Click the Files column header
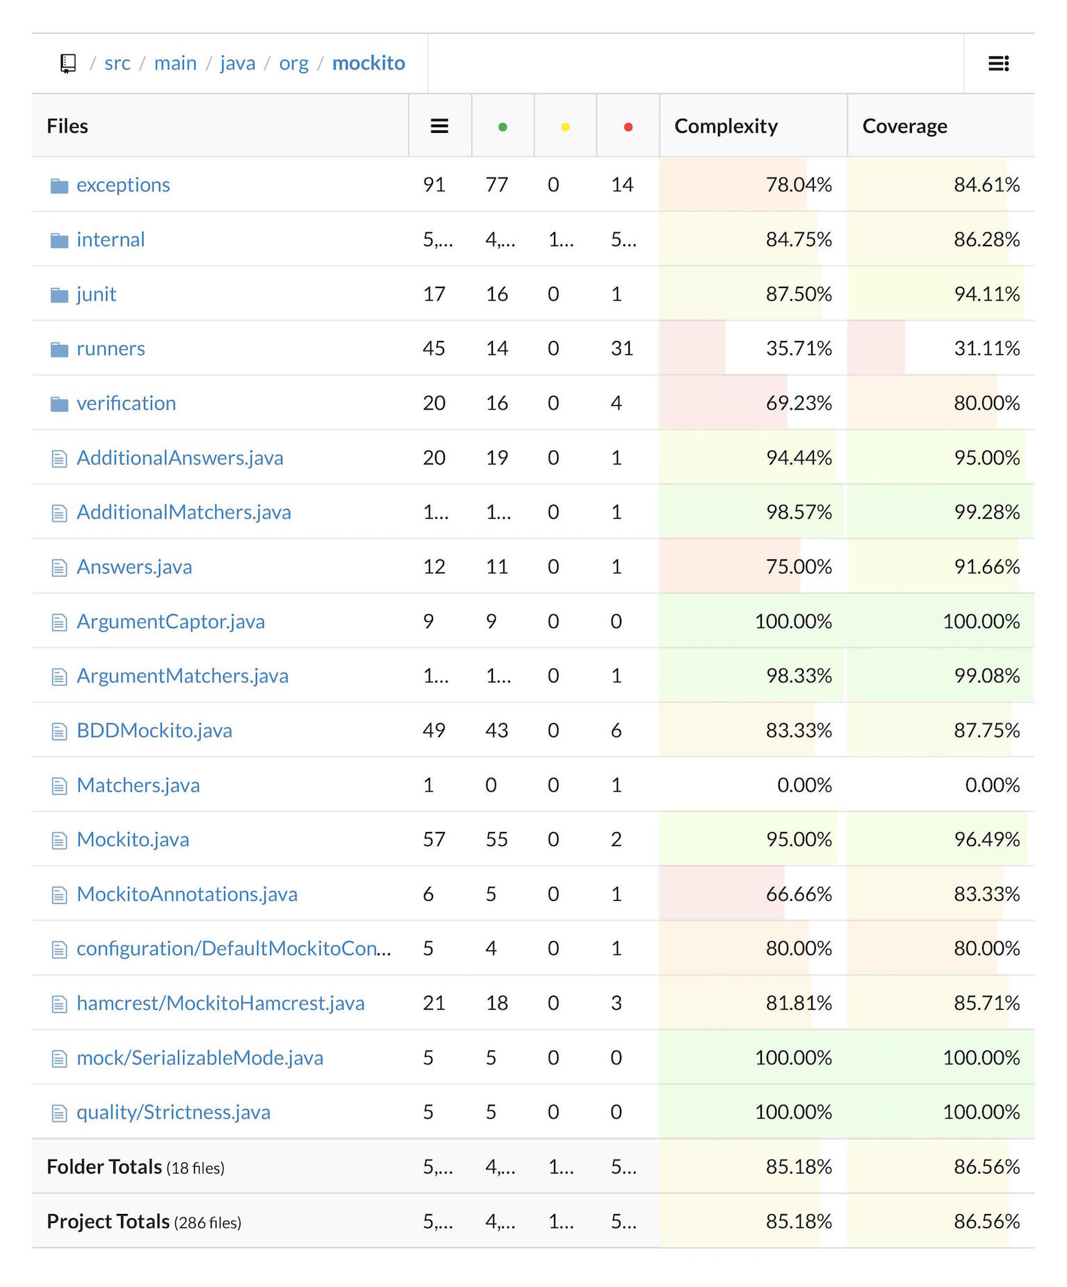This screenshot has height=1287, width=1067. click(67, 126)
